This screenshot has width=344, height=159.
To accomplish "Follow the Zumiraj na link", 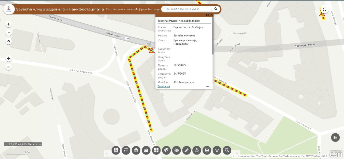I will click(164, 86).
